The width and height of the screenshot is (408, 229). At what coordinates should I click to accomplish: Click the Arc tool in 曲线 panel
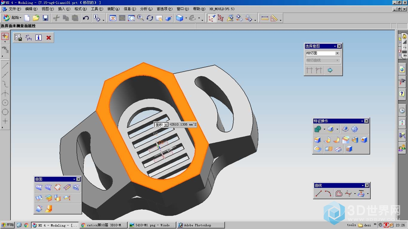(328, 194)
